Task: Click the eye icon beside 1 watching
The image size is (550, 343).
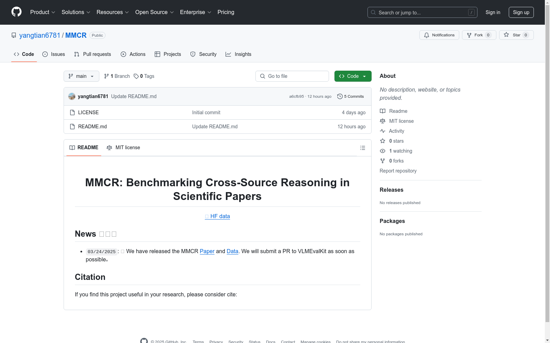Action: coord(383,151)
